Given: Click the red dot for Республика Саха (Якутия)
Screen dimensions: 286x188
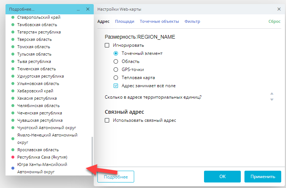Looking at the screenshot, I should tap(13, 157).
